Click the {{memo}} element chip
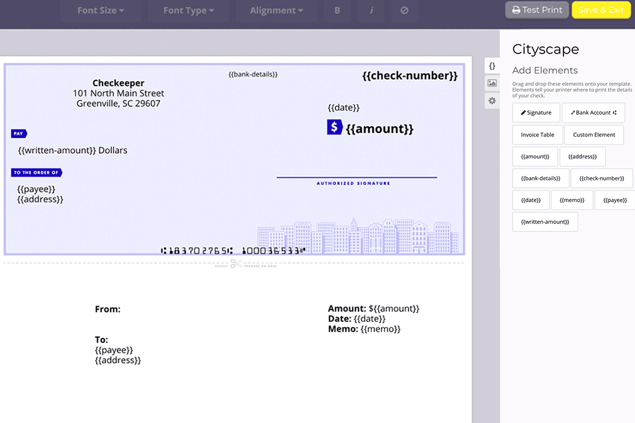Screen dimensions: 635x423 [571, 200]
